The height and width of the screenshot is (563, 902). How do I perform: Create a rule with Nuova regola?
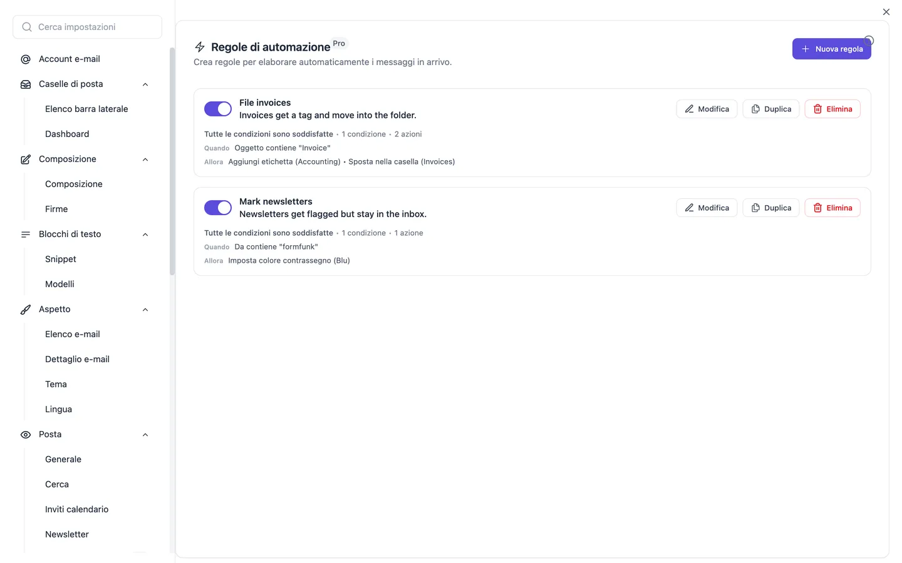click(x=832, y=49)
